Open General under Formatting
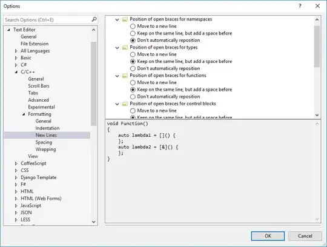Image resolution: width=327 pixels, height=247 pixels. tap(43, 121)
